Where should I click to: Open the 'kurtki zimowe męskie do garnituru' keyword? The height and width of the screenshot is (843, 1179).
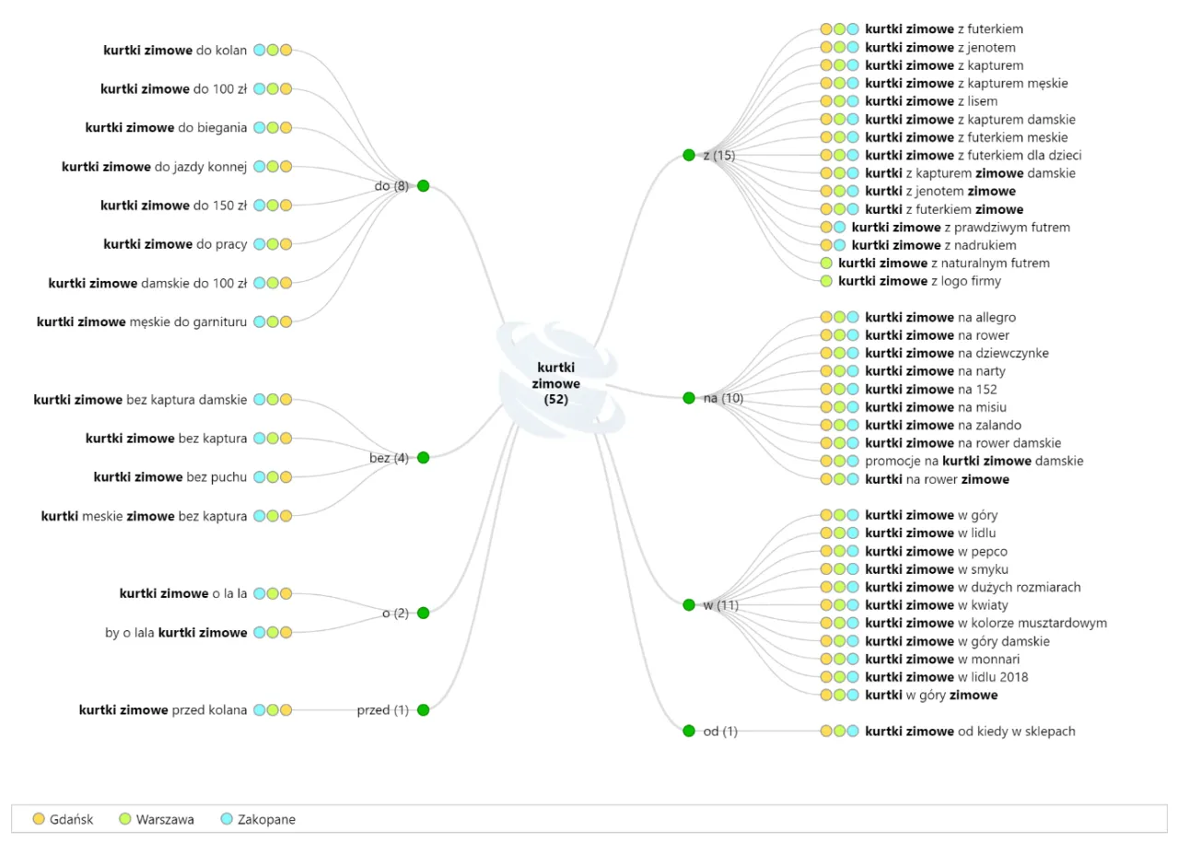coord(142,322)
